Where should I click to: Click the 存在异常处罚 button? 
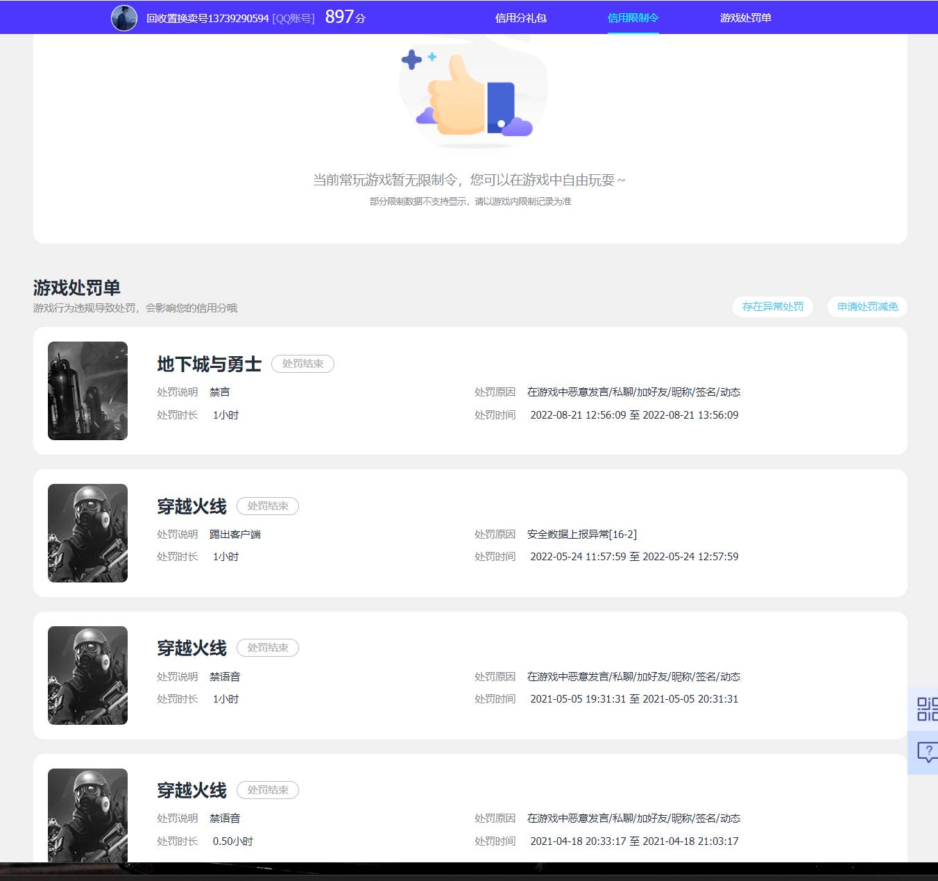tap(772, 306)
